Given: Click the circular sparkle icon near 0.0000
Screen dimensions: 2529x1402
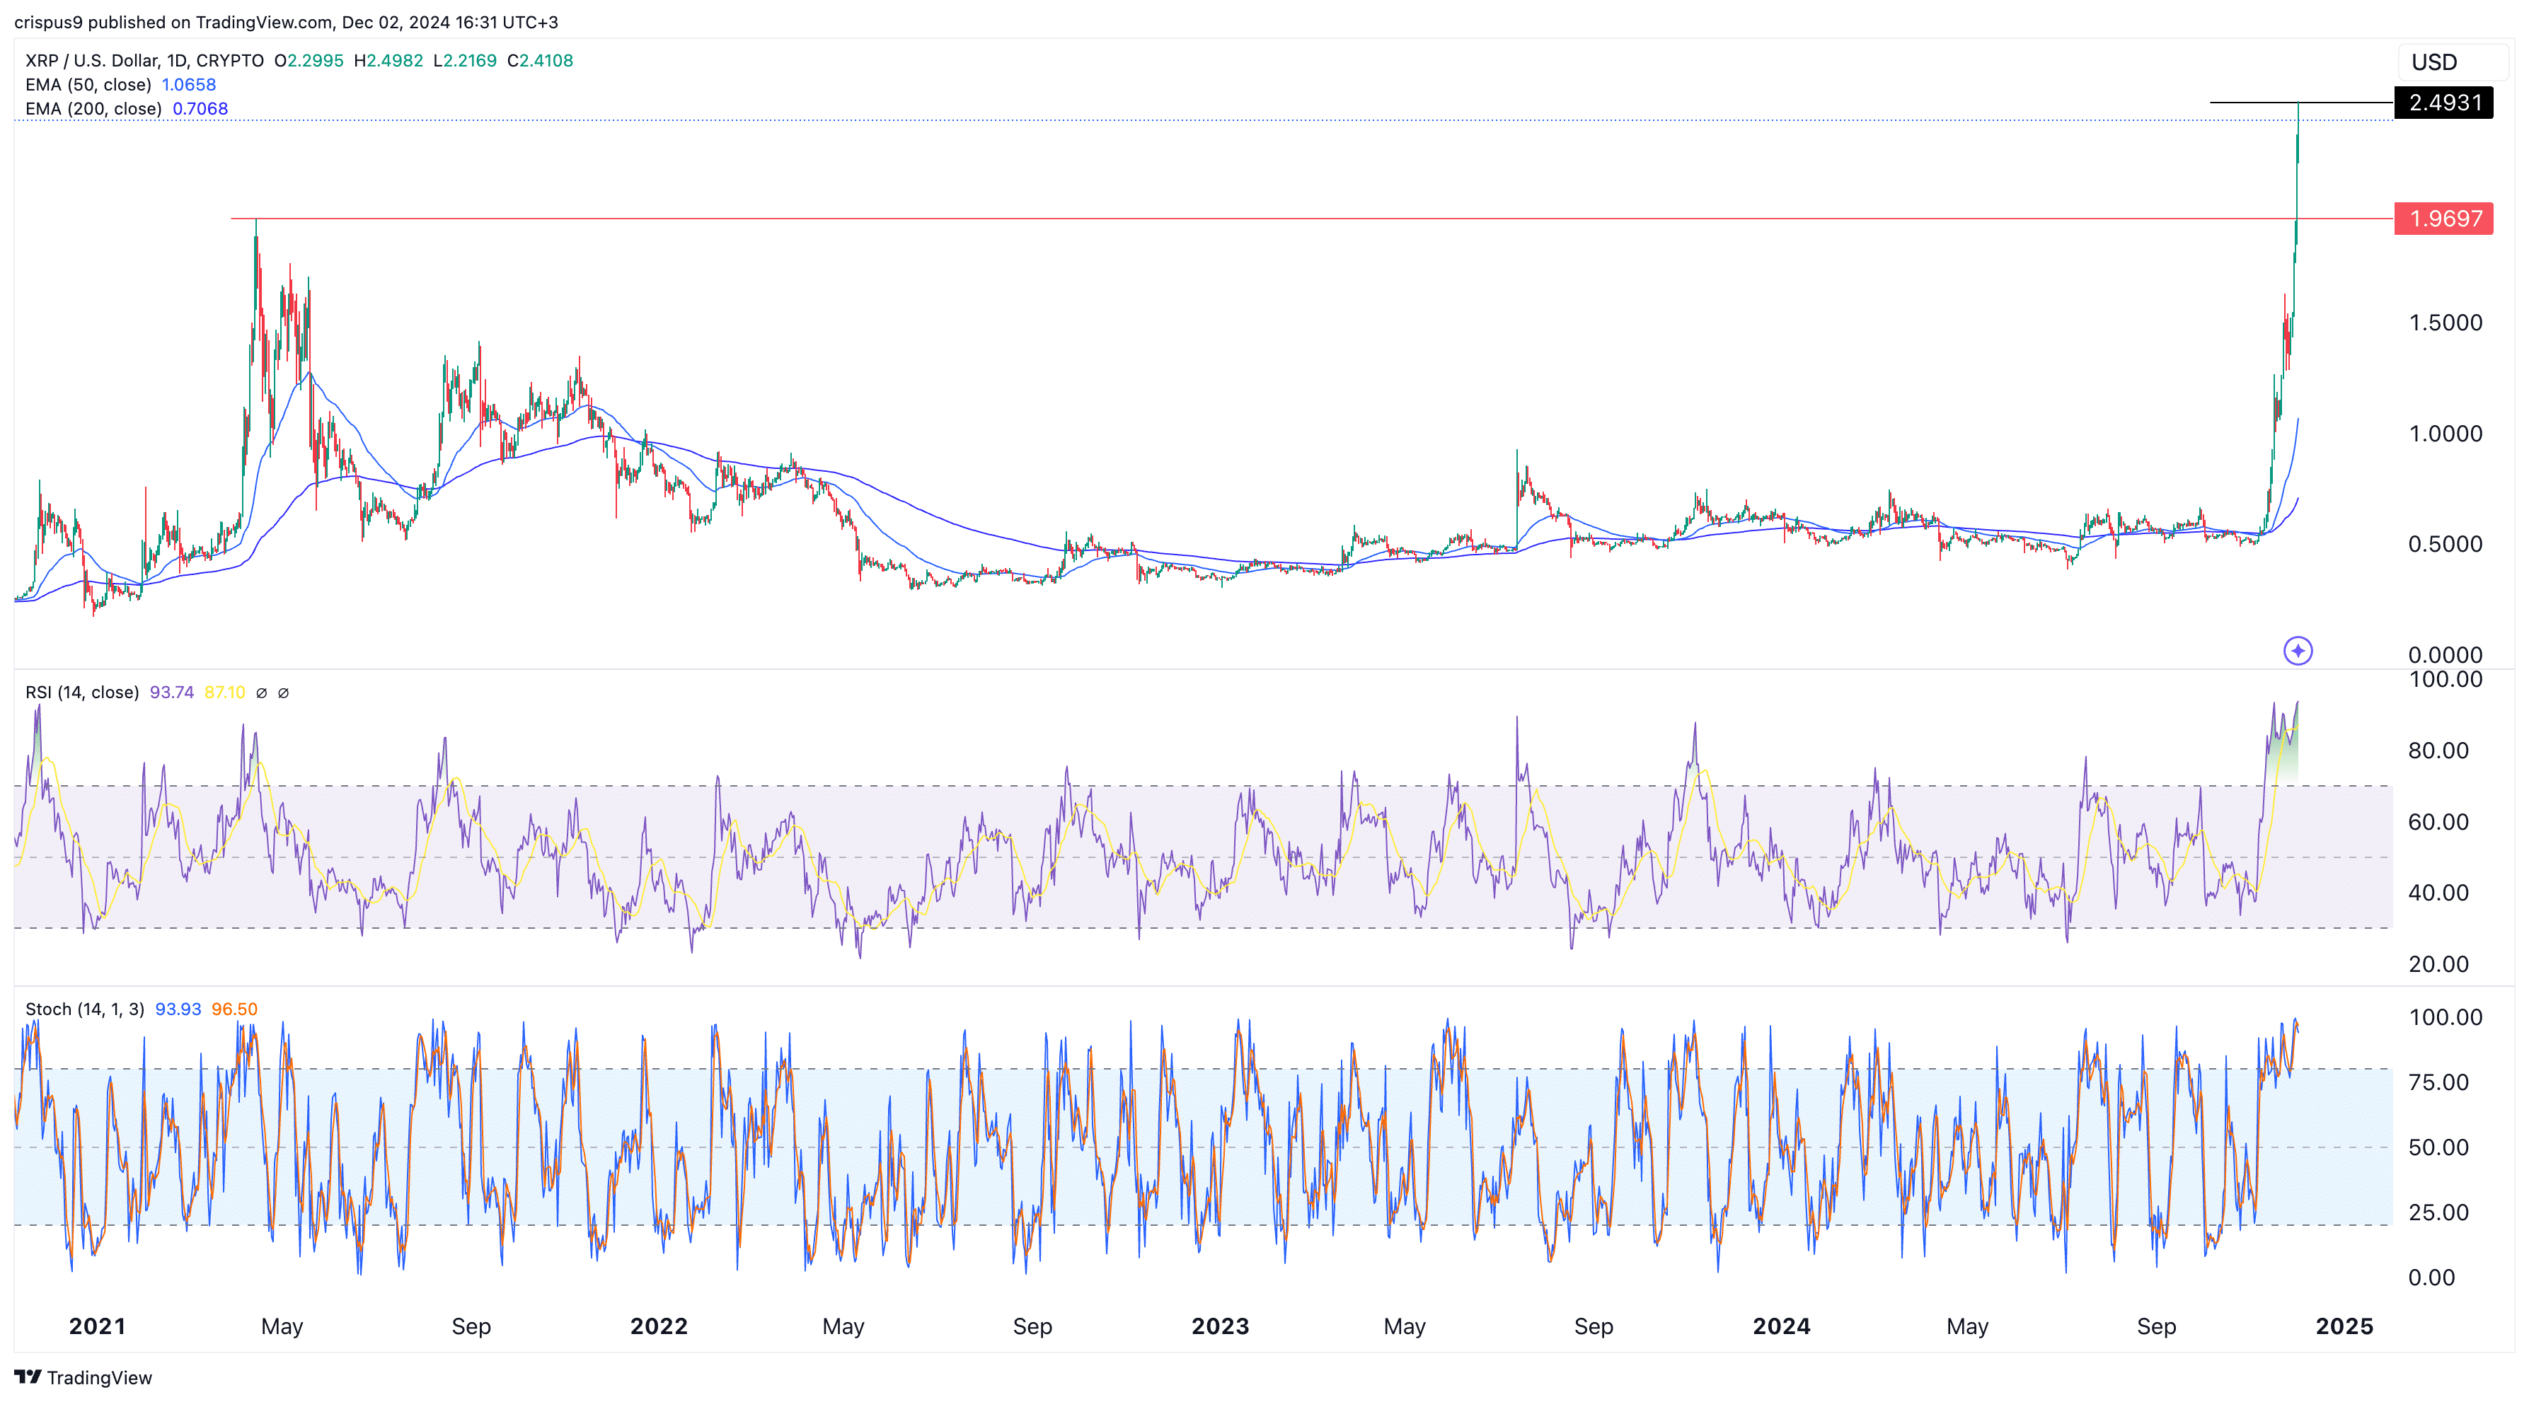Looking at the screenshot, I should tap(2298, 651).
